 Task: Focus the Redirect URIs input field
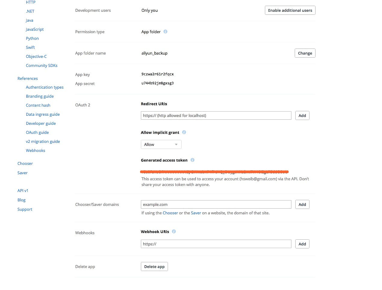(x=216, y=115)
